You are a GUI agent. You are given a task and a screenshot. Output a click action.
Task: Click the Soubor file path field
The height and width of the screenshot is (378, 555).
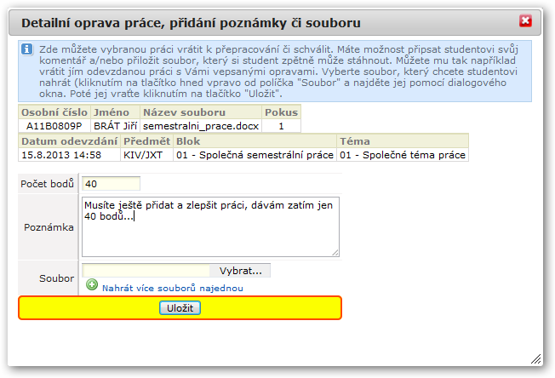tap(146, 271)
